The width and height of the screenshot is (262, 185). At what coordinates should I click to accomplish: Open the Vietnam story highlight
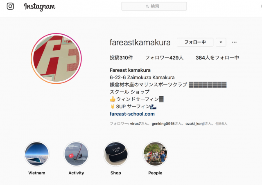[37, 154]
